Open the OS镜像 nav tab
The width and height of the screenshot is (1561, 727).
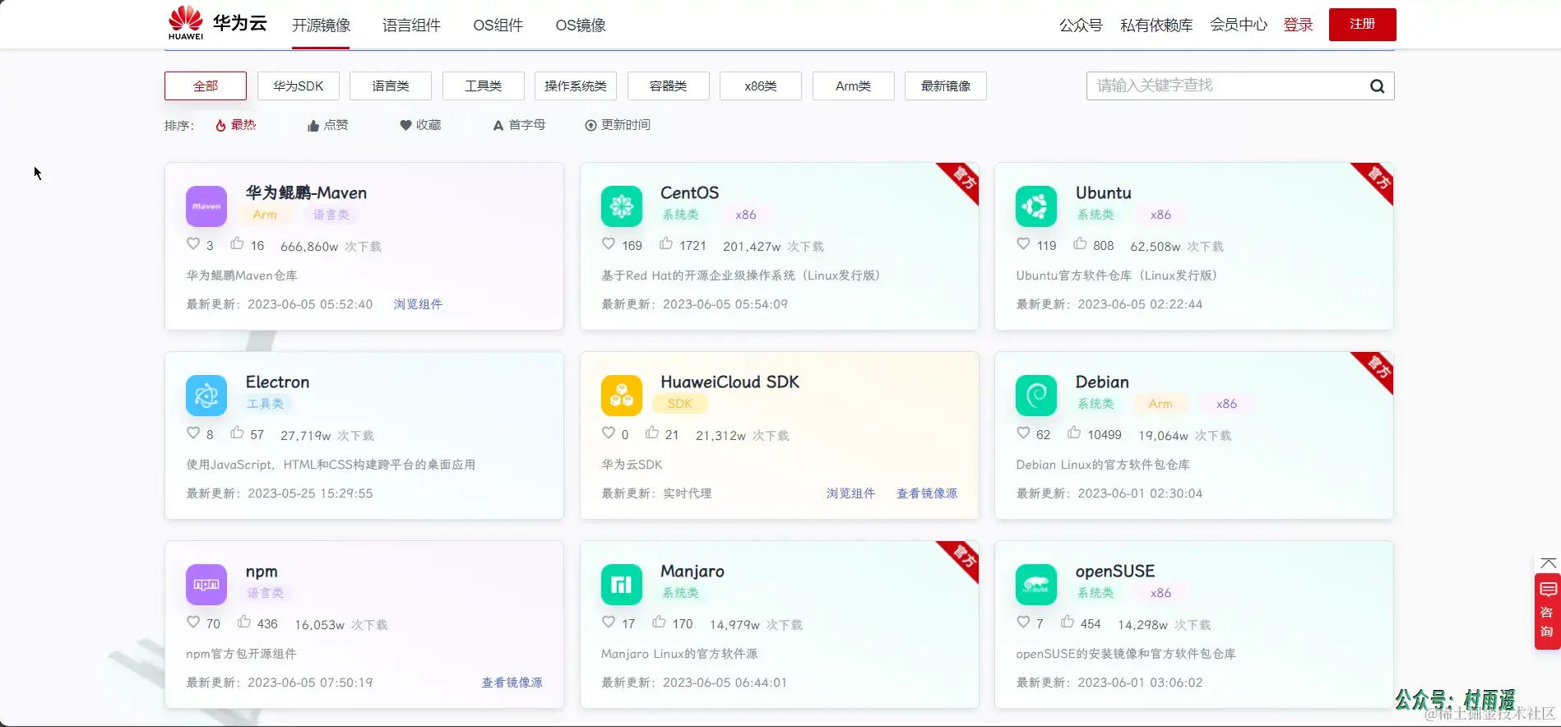point(581,25)
